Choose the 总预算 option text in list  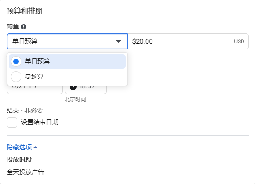[34, 76]
